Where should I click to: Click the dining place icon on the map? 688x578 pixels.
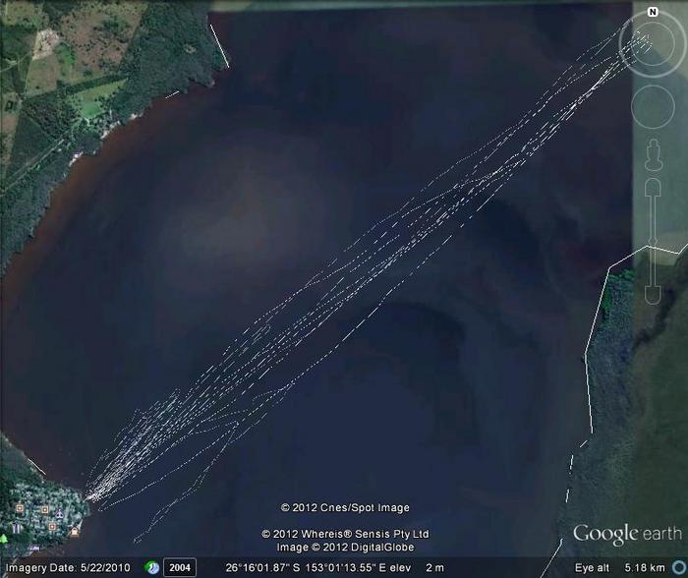[x=17, y=528]
